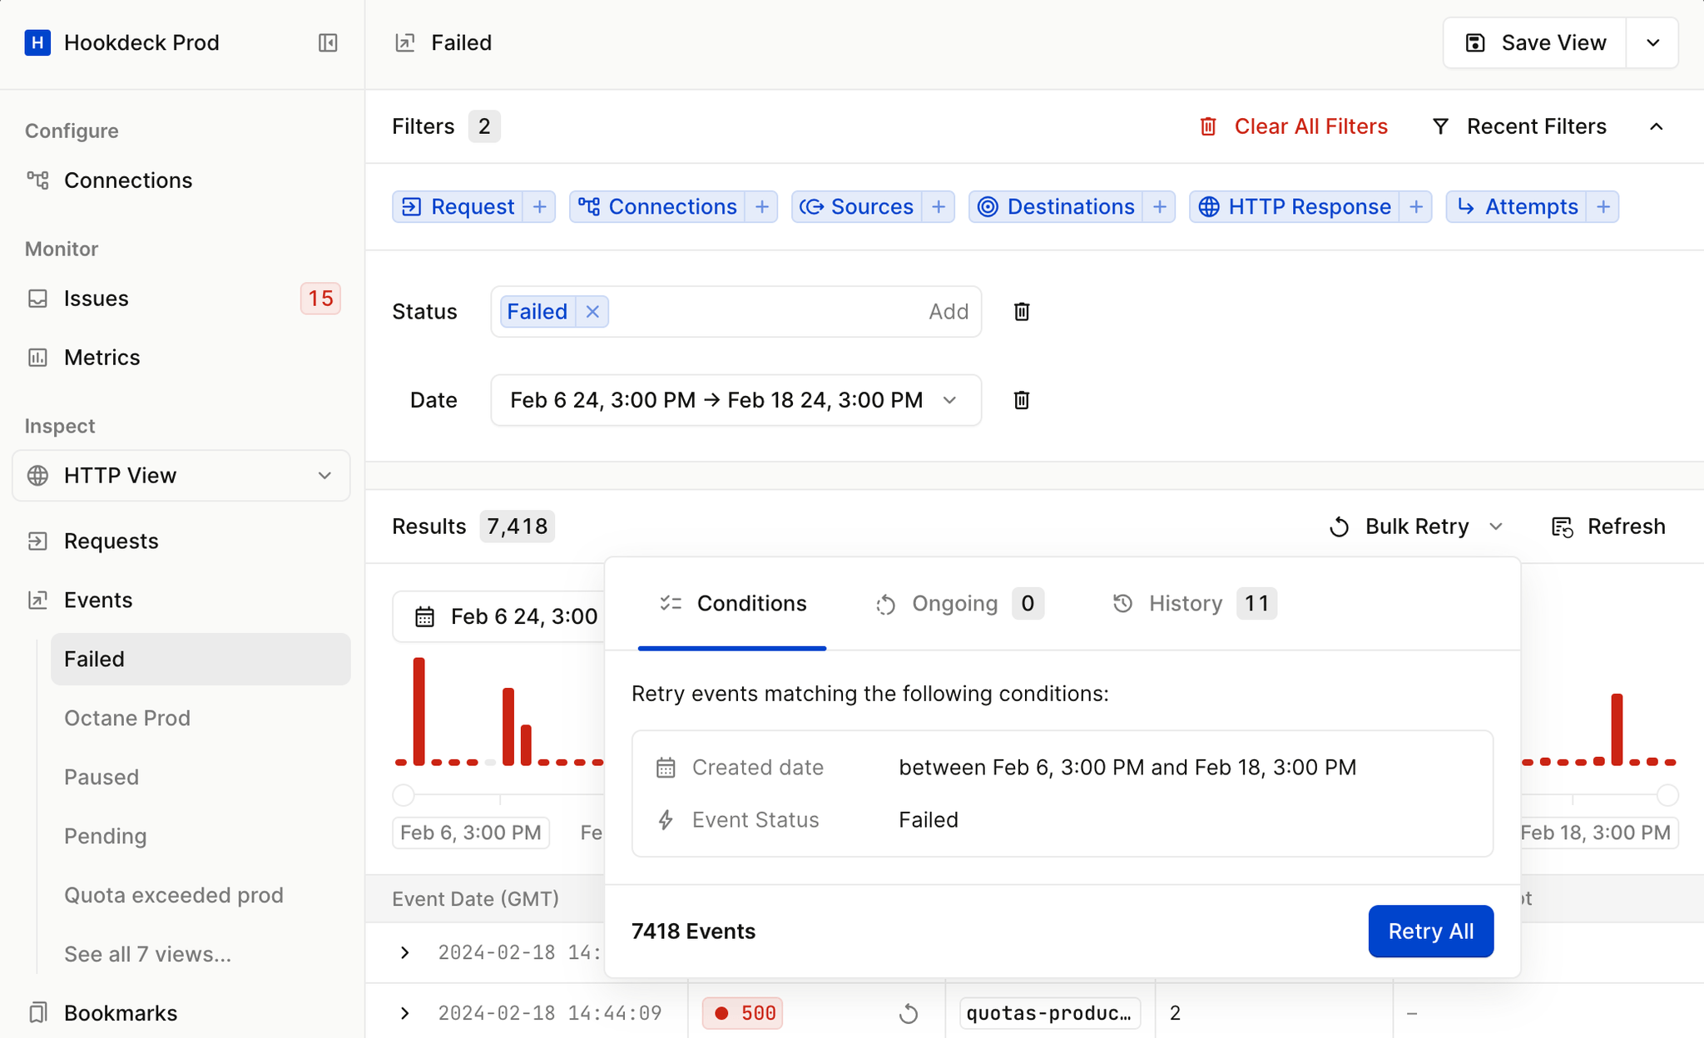This screenshot has height=1038, width=1704.
Task: Collapse the filters section chevron
Action: 1656,126
